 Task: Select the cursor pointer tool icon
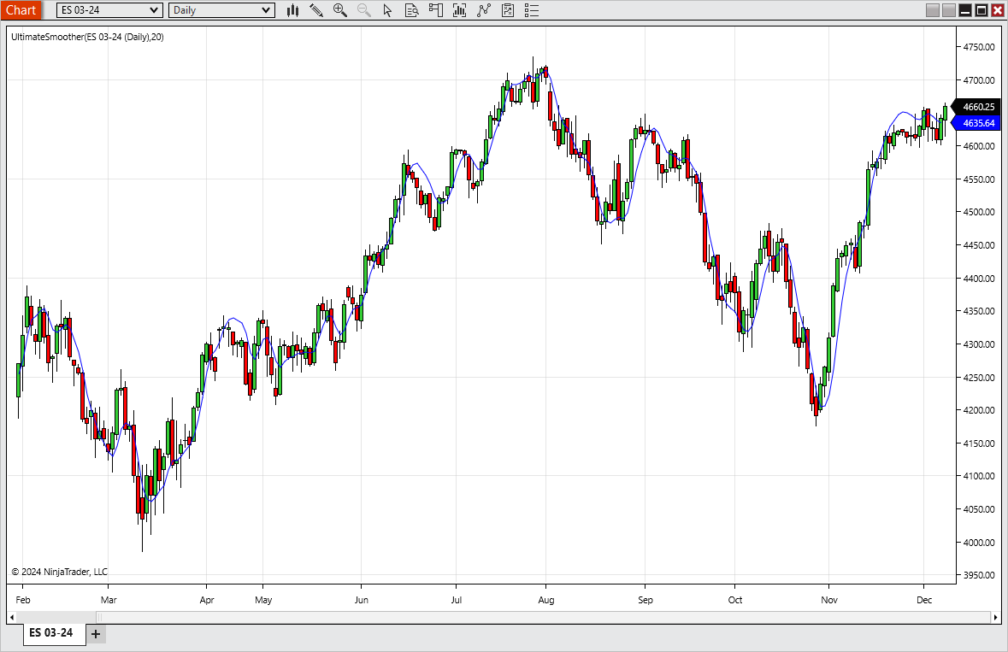(x=387, y=10)
